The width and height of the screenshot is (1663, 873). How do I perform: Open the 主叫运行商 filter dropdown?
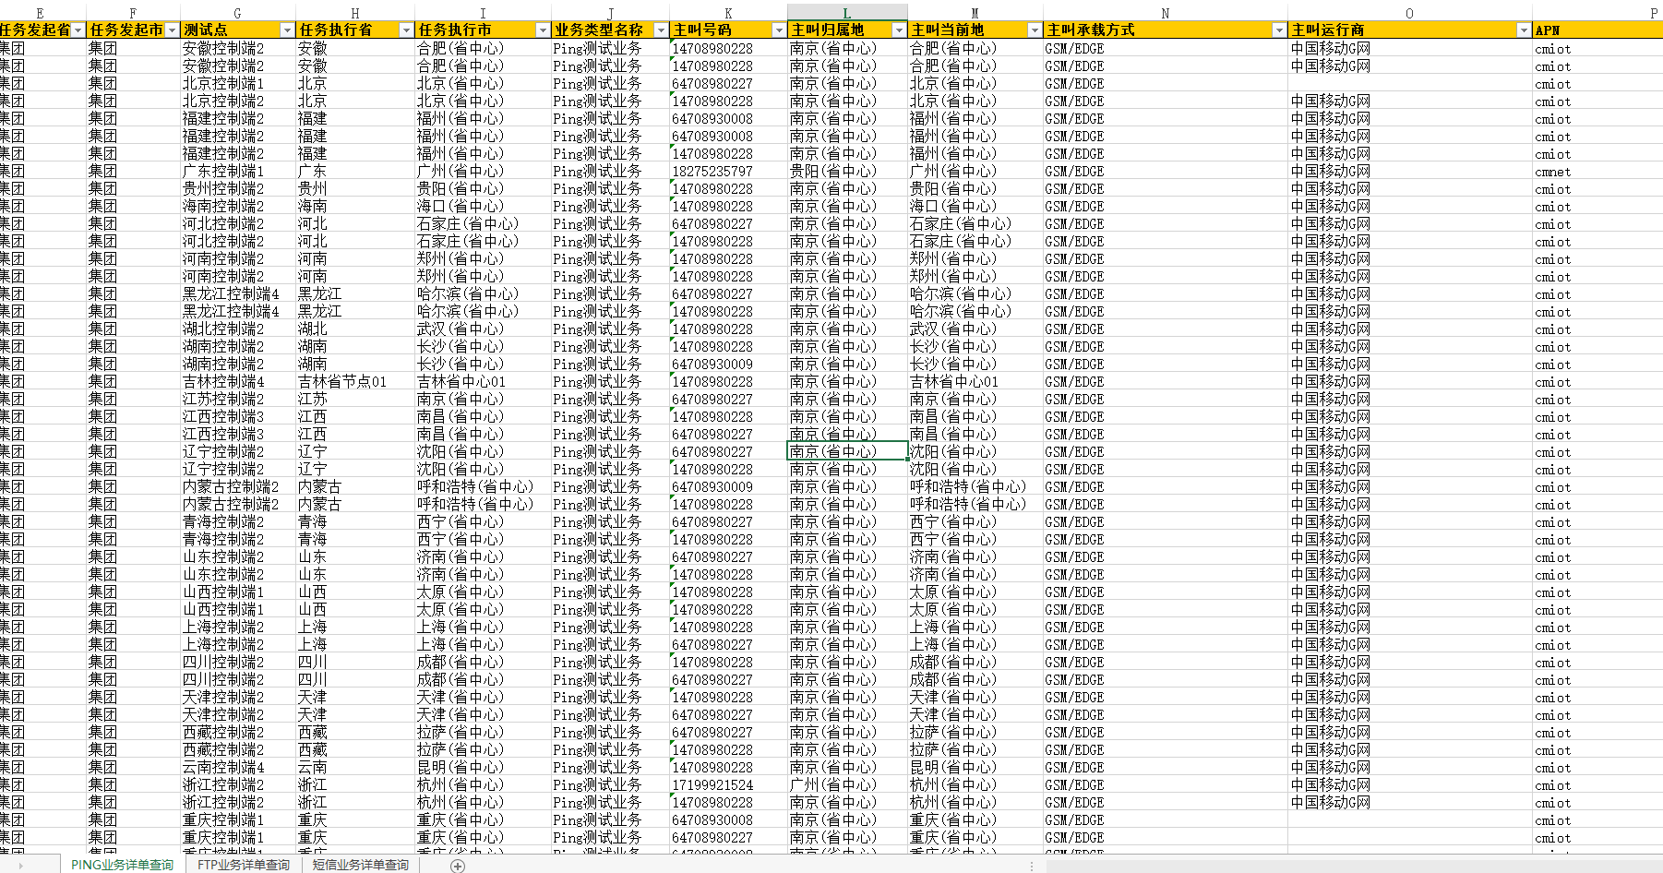tap(1524, 30)
